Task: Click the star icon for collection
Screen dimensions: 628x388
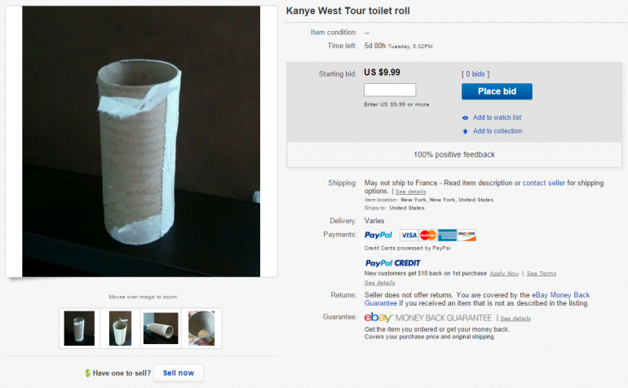Action: pyautogui.click(x=466, y=131)
